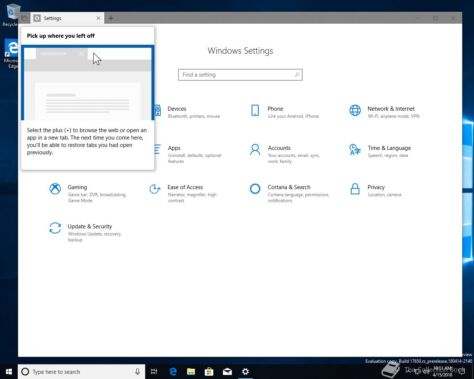Click the Apps list icon
Viewport: 474px width, 379px height.
(x=157, y=150)
